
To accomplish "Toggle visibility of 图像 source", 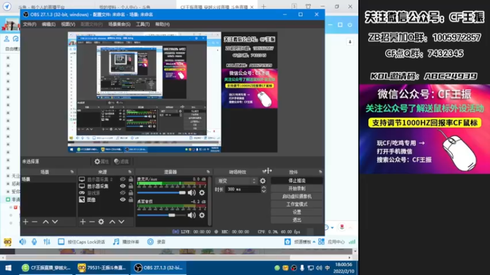I will pyautogui.click(x=123, y=200).
